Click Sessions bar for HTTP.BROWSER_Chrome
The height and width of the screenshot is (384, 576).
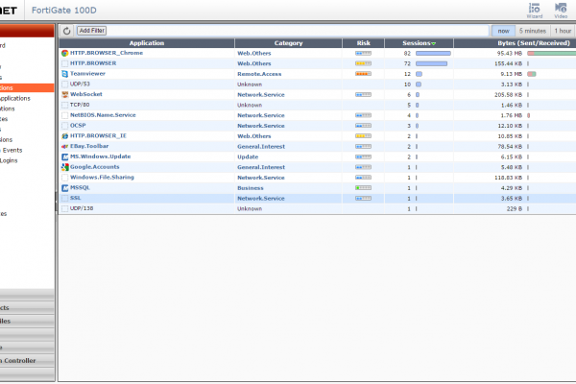coord(433,54)
